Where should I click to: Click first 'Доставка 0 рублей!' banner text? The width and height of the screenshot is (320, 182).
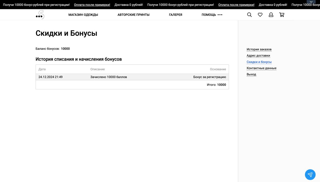pos(129,5)
